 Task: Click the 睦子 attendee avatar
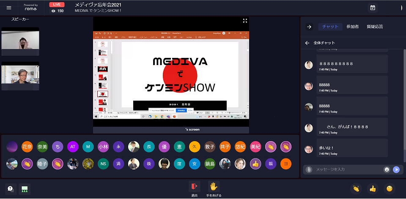42,164
